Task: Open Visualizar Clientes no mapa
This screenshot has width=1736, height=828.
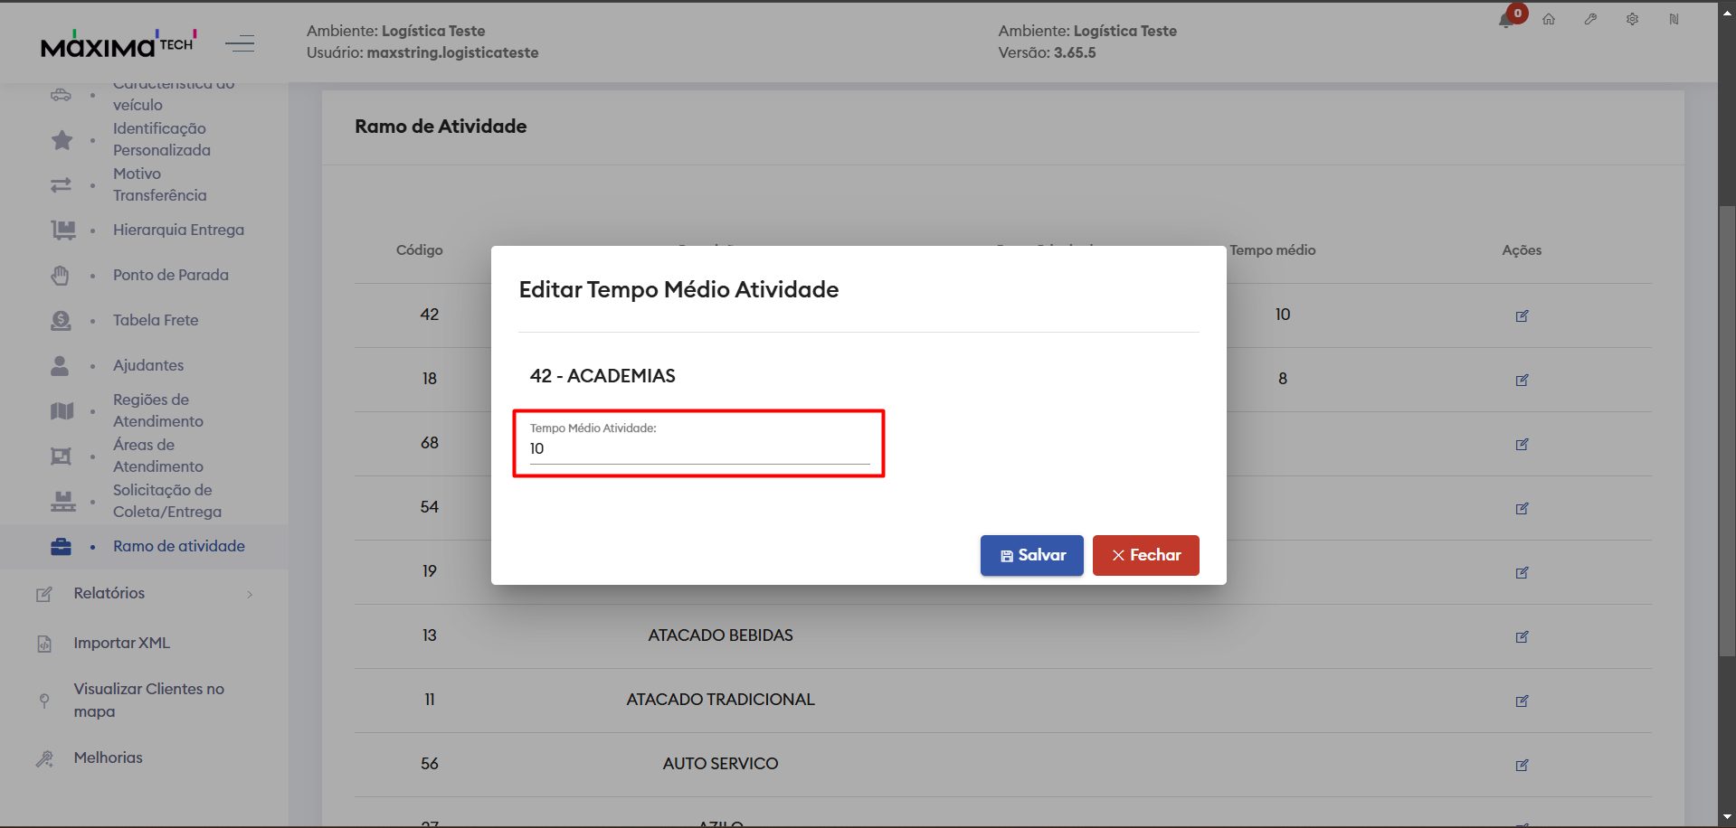Action: [149, 700]
